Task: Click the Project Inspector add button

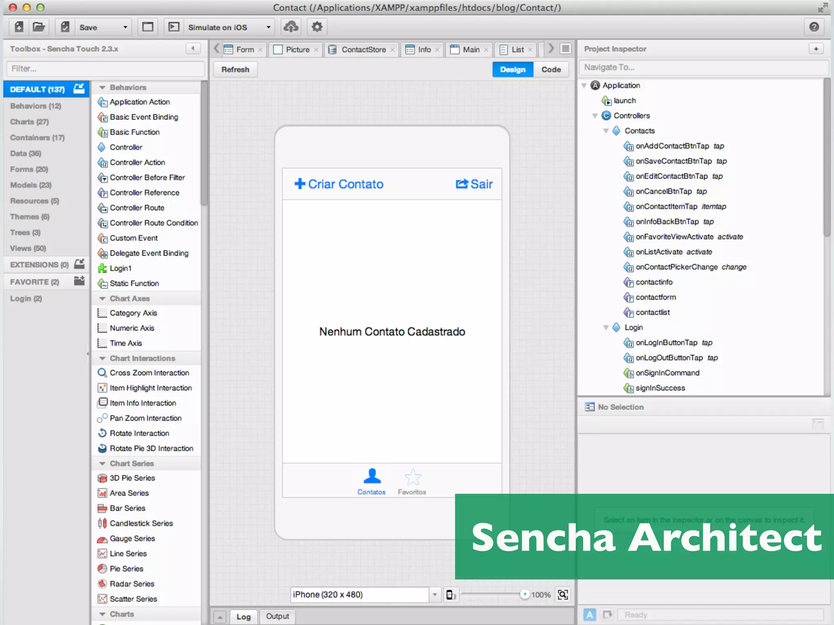Action: [816, 49]
